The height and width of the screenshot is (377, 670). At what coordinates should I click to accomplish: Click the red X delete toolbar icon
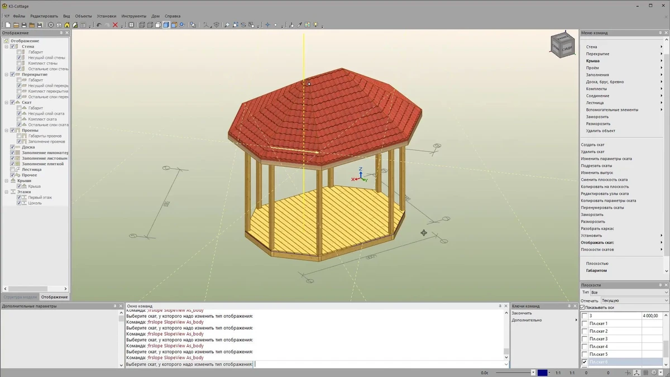(115, 25)
